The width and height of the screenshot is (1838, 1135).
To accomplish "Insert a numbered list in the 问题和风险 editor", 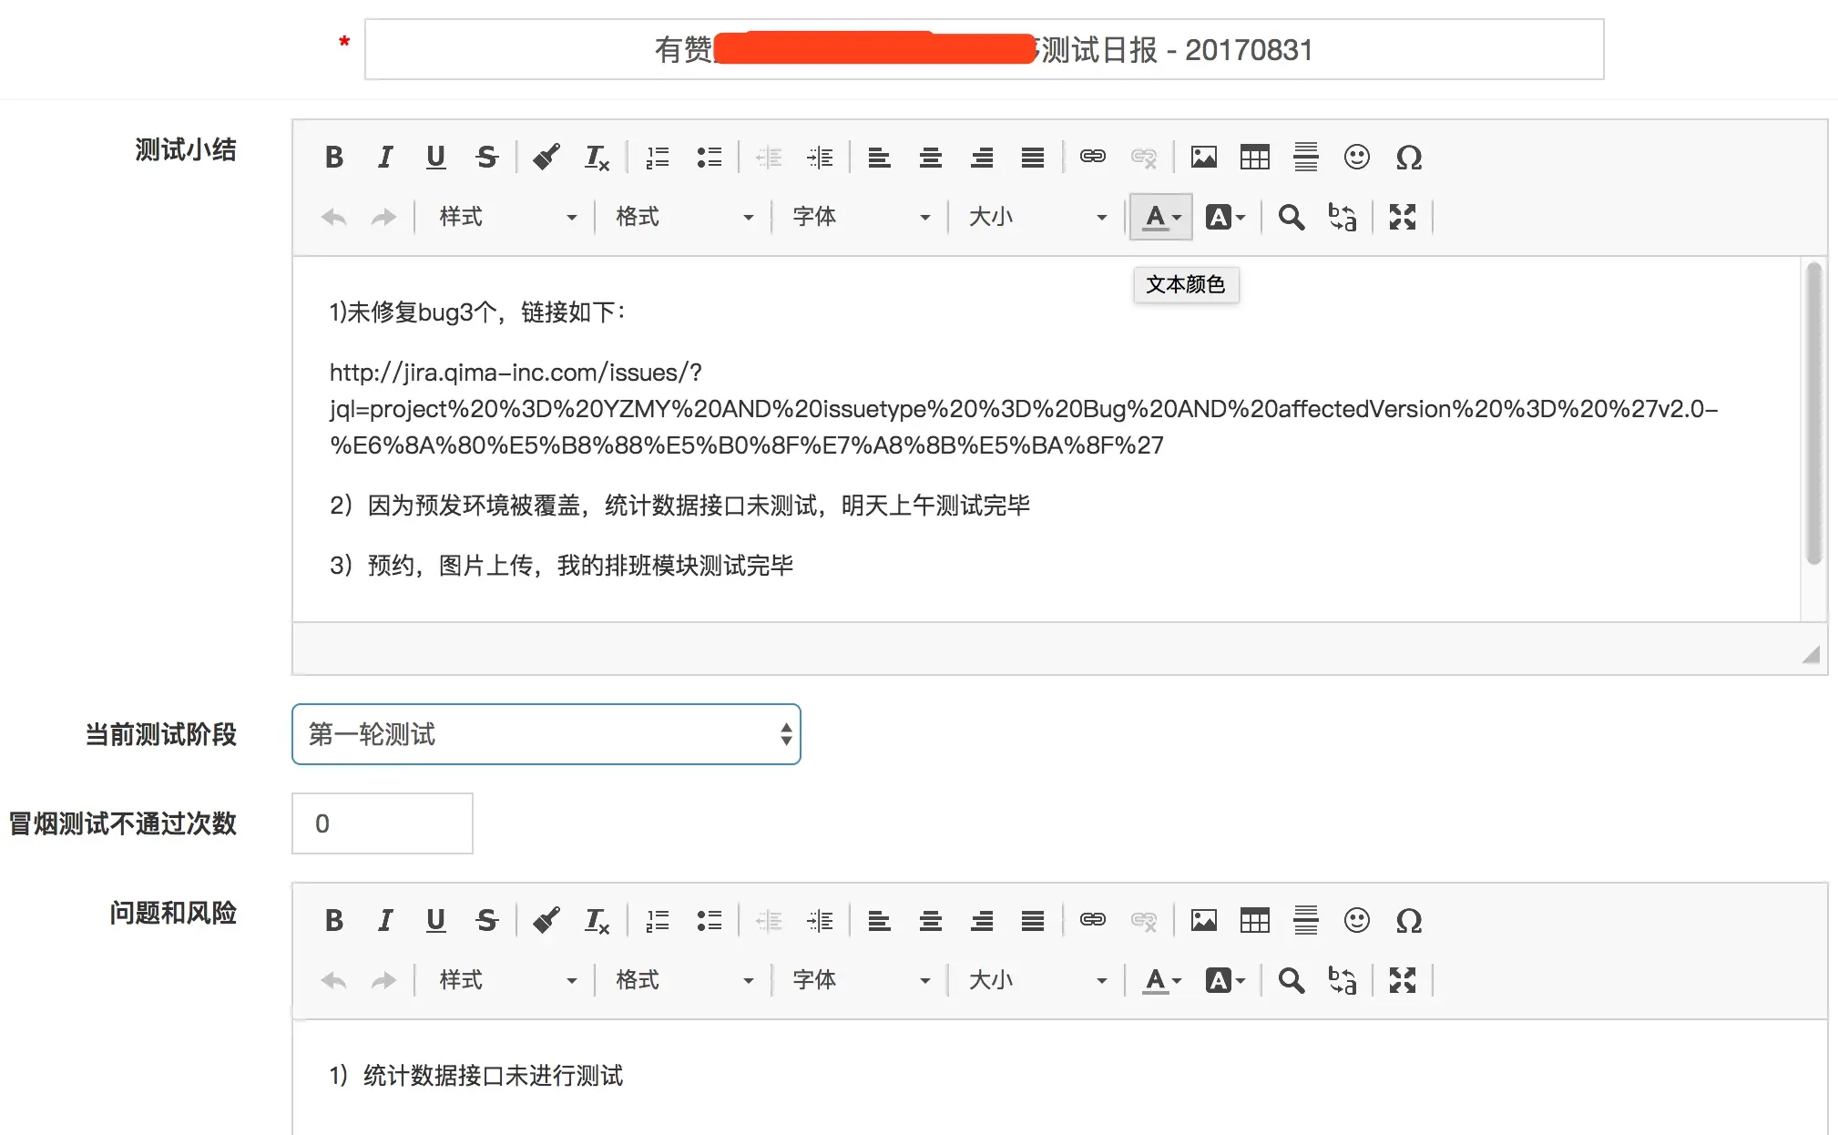I will click(657, 921).
